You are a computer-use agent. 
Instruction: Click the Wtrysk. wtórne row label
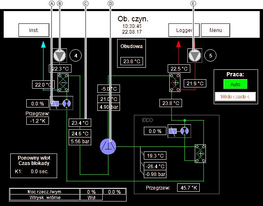(45, 197)
